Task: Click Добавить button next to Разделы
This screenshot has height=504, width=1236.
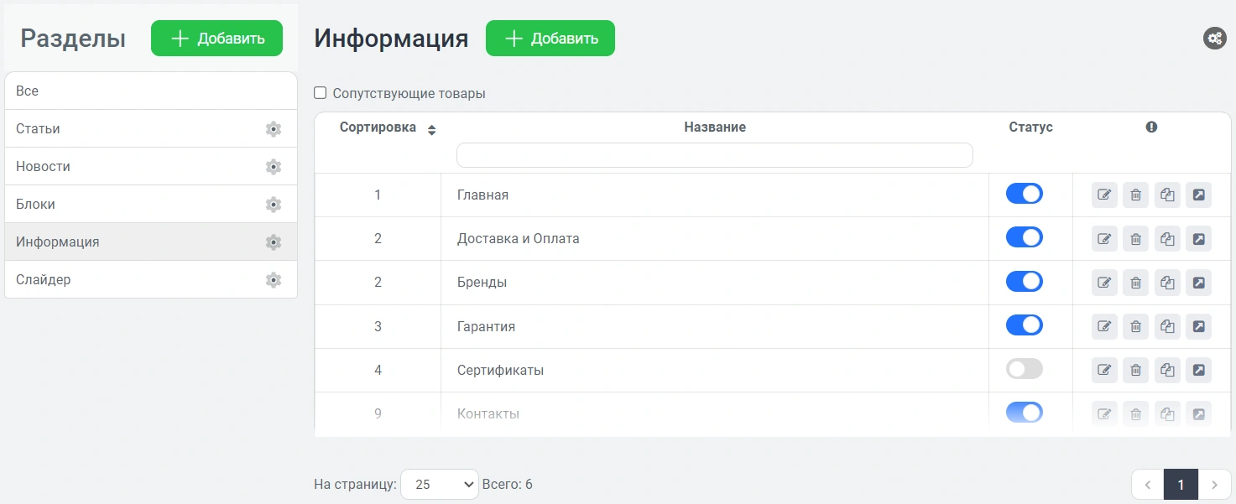Action: point(216,39)
